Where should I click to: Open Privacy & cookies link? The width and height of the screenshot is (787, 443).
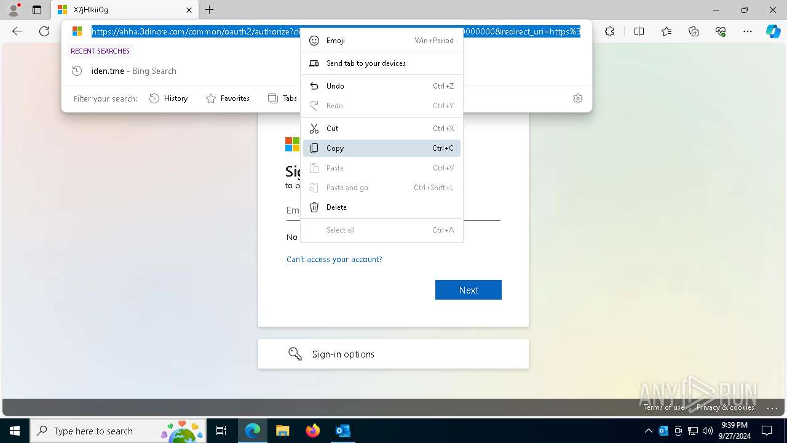[726, 407]
